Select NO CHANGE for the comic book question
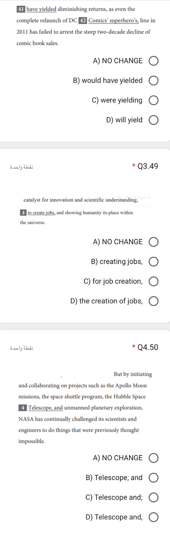The image size is (170, 534). 154,61
